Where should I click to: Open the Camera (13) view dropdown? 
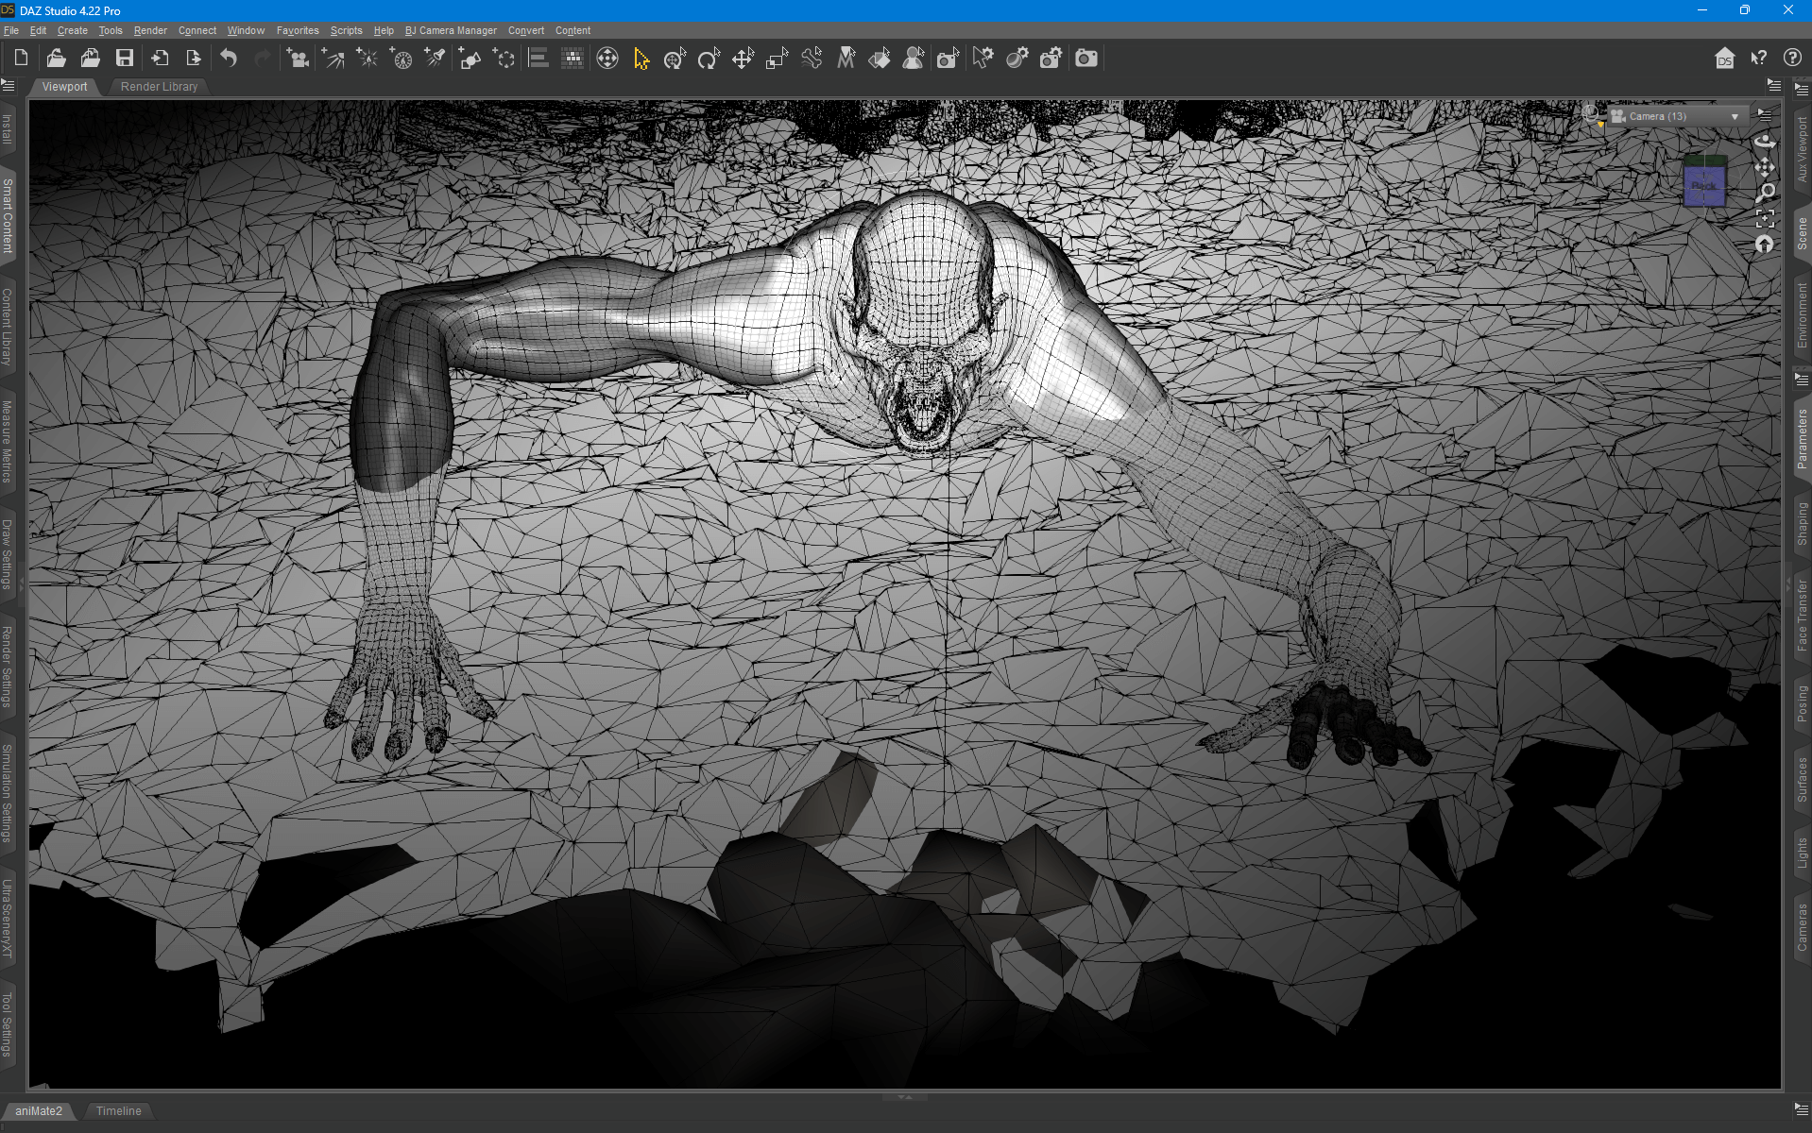coord(1676,116)
